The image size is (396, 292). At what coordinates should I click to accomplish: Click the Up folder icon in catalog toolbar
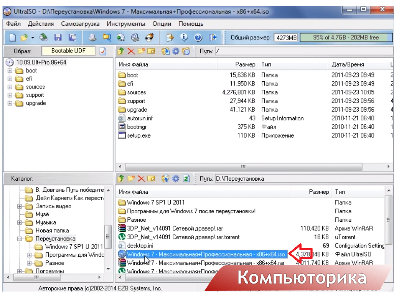(x=121, y=179)
